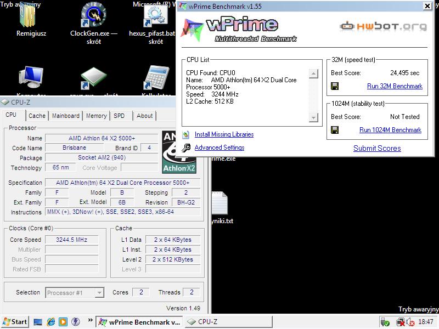Click the Level 2 cache value field
The width and height of the screenshot is (439, 329).
pos(173,259)
